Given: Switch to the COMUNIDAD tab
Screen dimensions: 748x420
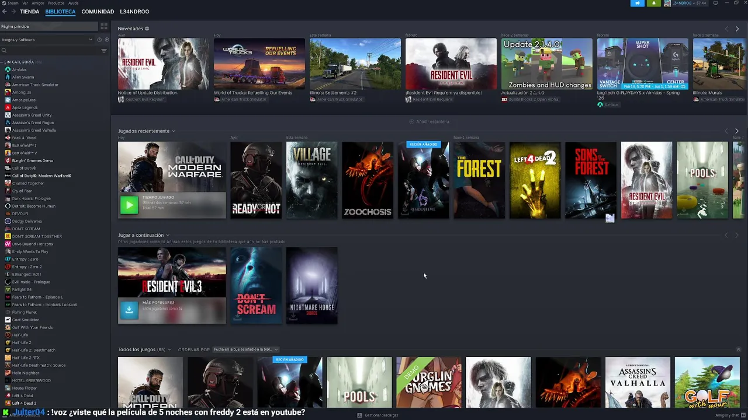Looking at the screenshot, I should [x=98, y=12].
